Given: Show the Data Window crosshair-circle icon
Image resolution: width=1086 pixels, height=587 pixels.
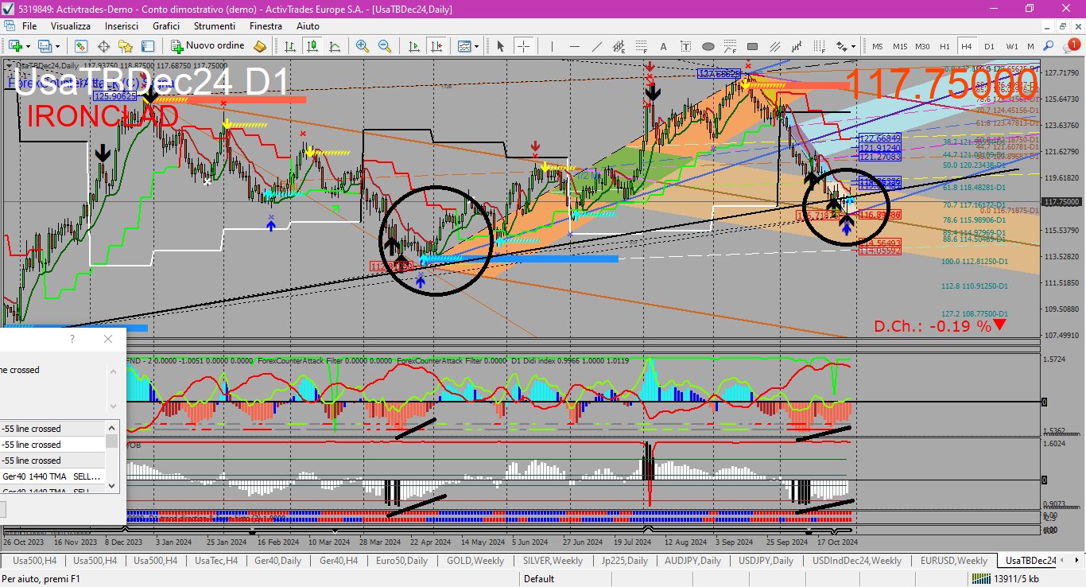Looking at the screenshot, I should 103,46.
